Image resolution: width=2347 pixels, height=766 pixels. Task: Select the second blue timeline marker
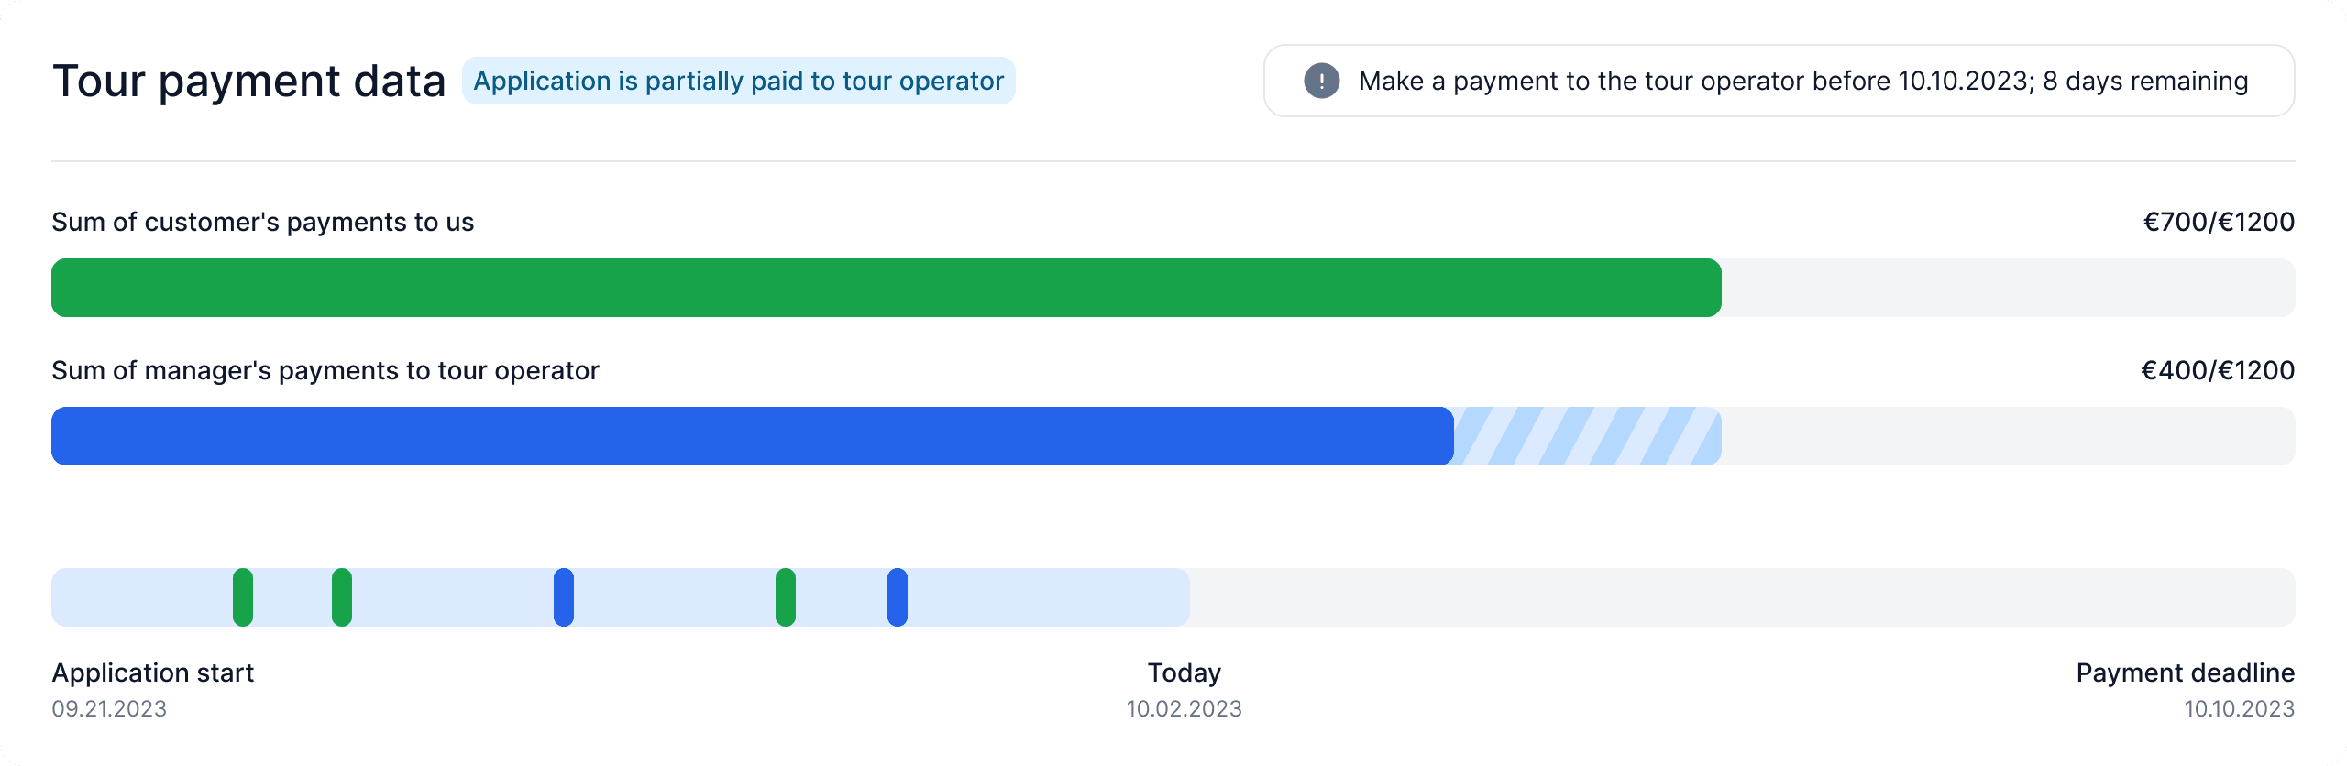click(898, 597)
